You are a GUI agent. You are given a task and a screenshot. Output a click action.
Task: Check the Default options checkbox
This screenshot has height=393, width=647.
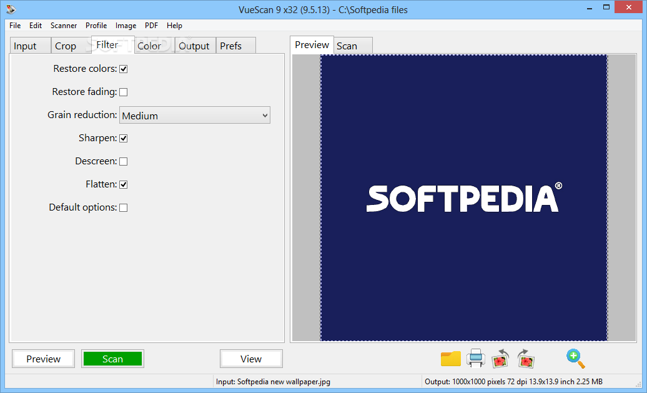[124, 207]
